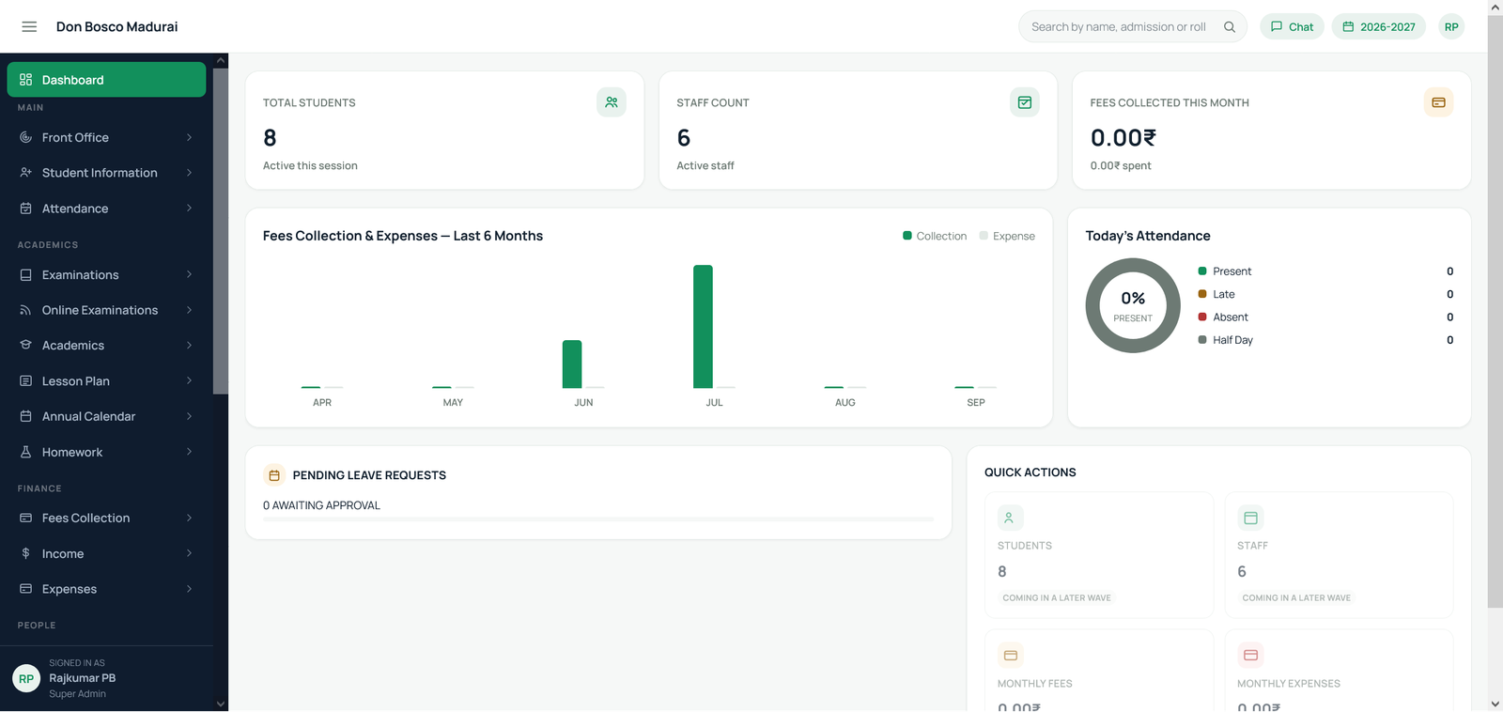This screenshot has height=712, width=1503.
Task: Expand the Annual Calendar chevron
Action: click(x=189, y=416)
